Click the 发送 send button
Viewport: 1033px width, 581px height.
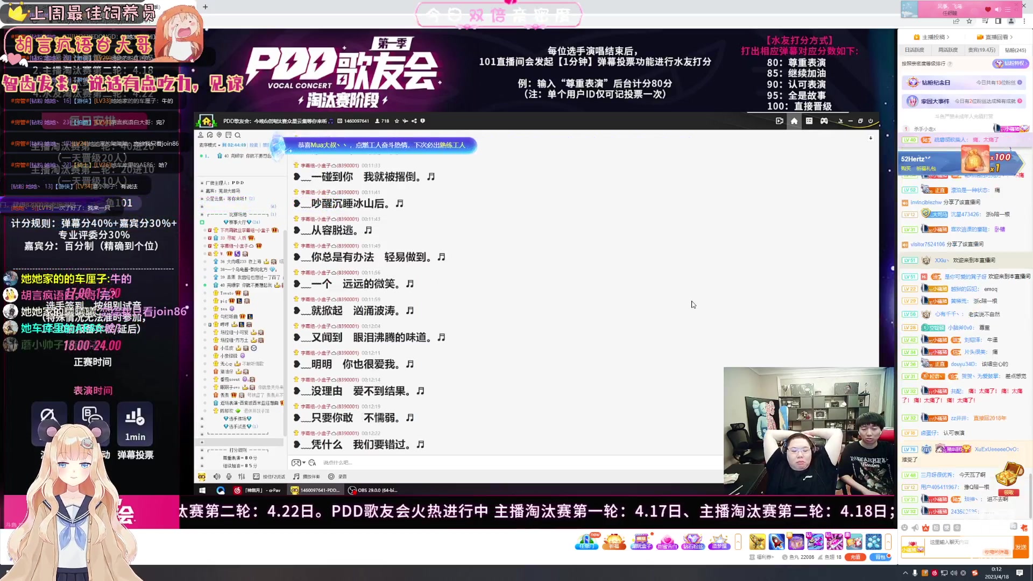[x=1021, y=547]
